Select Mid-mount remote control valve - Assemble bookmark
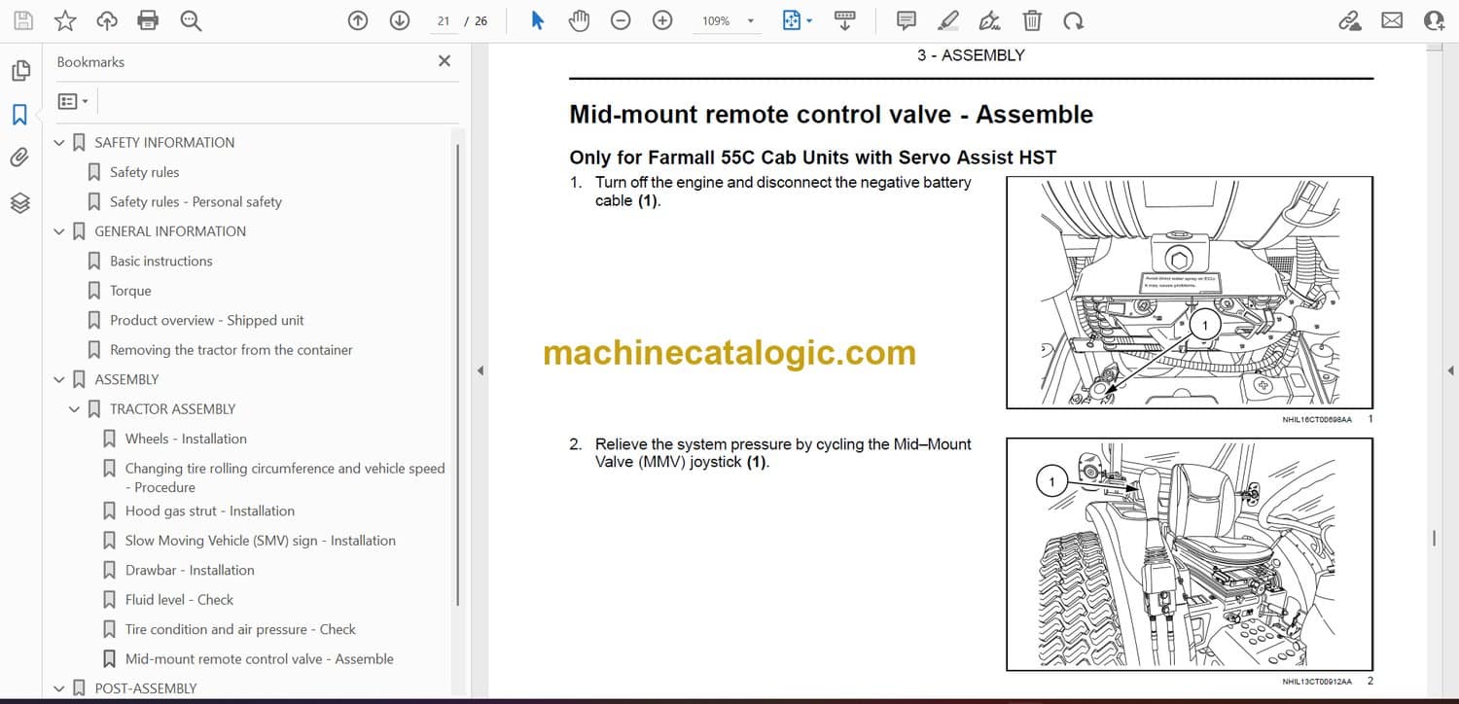1459x704 pixels. pyautogui.click(x=260, y=659)
